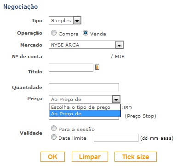Screen dimensions: 183x166
Task: Click the OK button
Action: [52, 157]
